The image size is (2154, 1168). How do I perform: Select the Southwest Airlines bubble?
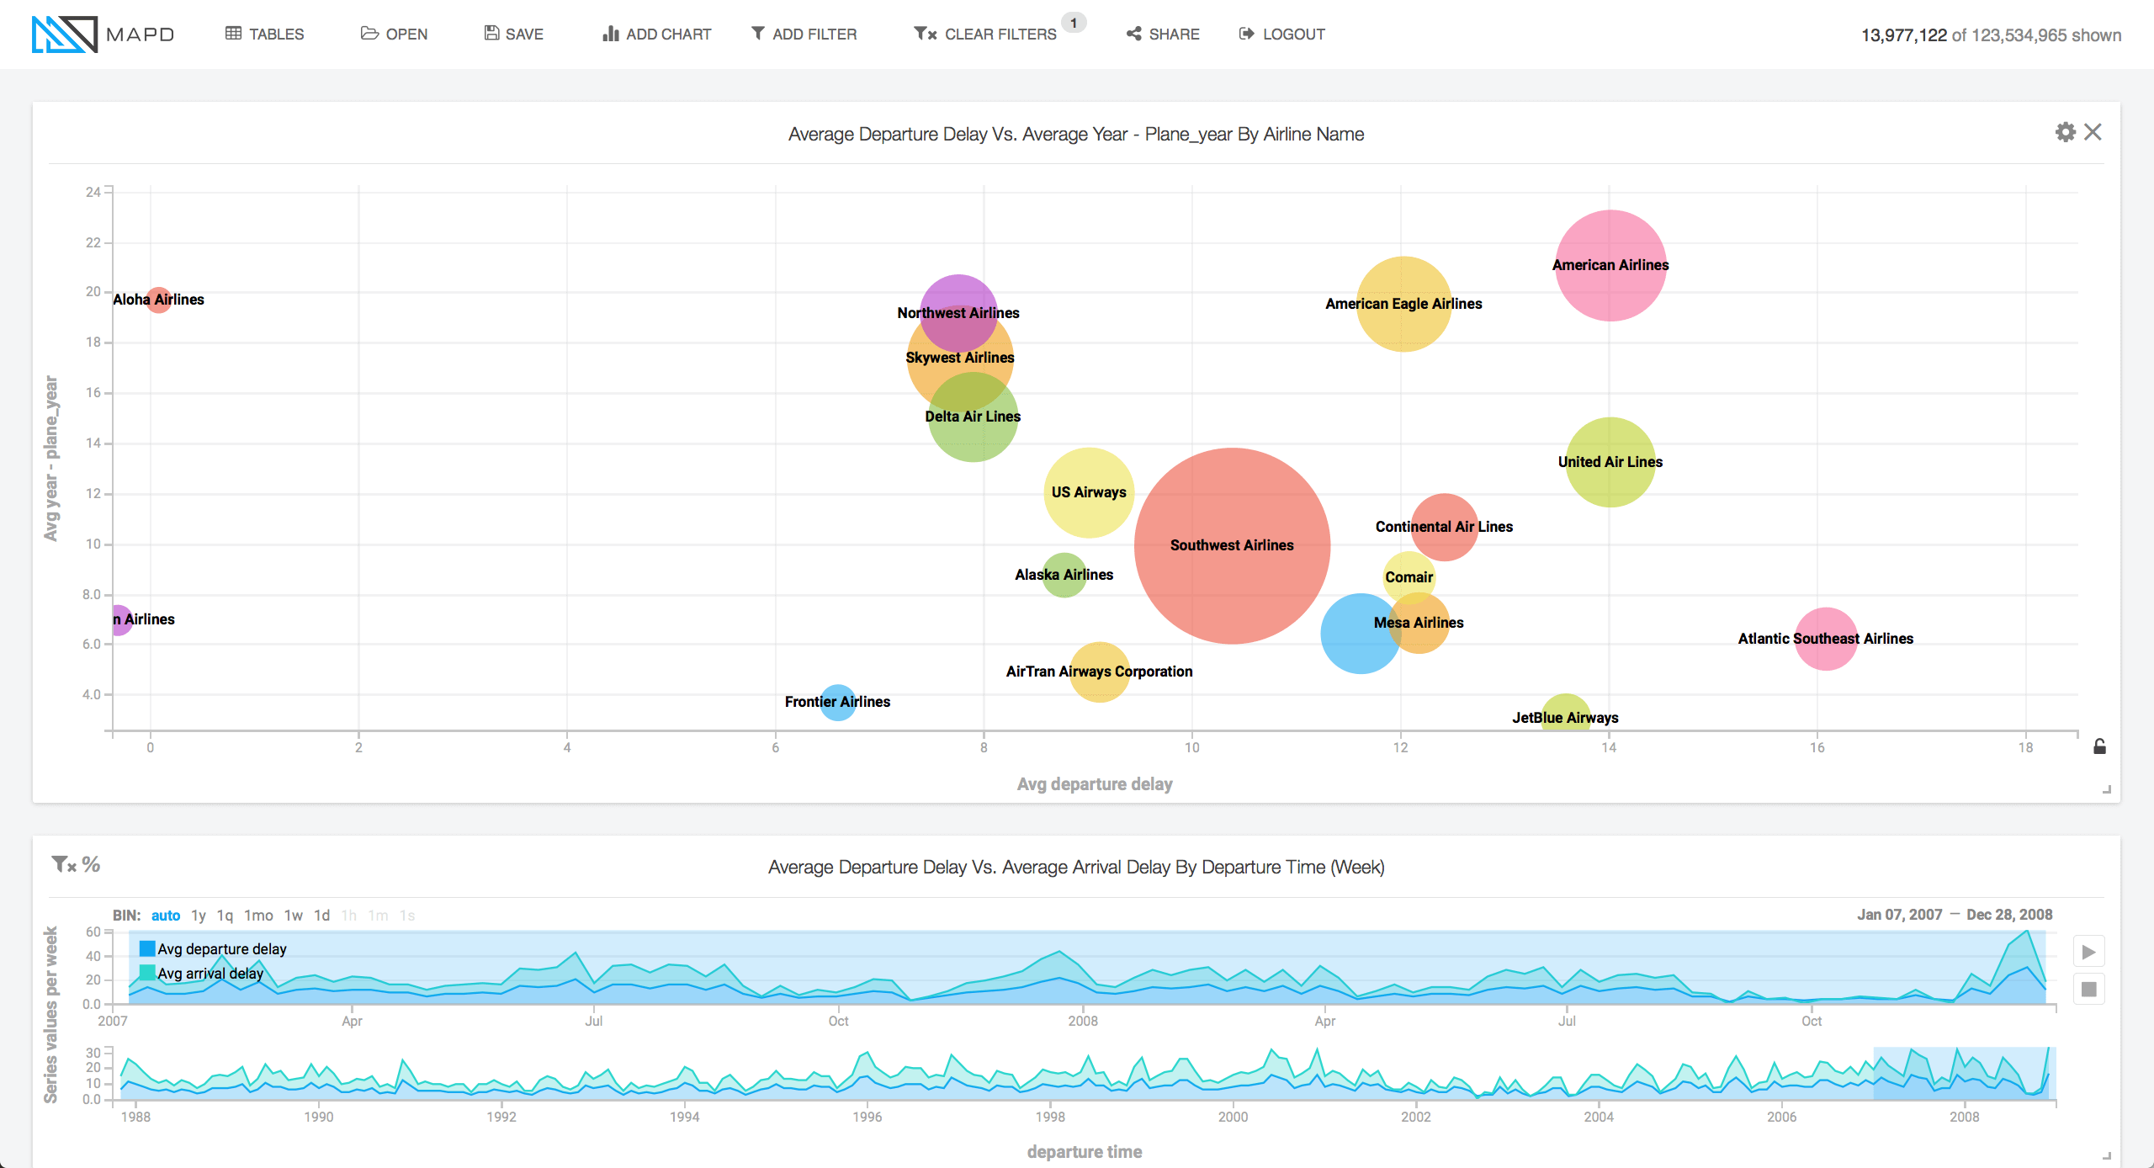[x=1232, y=545]
